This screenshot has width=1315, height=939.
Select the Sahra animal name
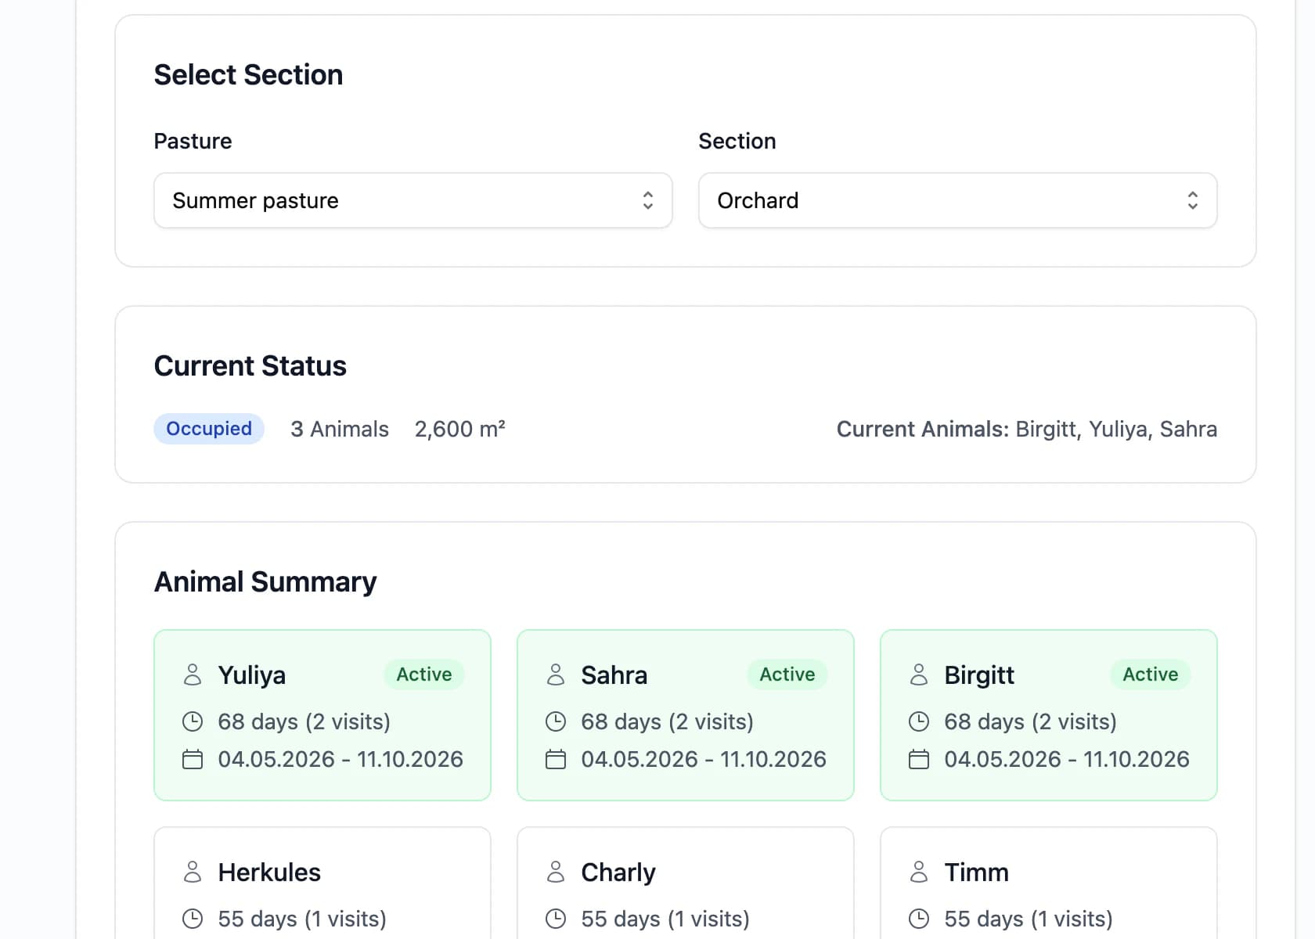pyautogui.click(x=614, y=675)
